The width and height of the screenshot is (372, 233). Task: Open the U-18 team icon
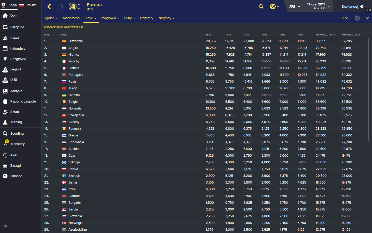(x=5, y=80)
